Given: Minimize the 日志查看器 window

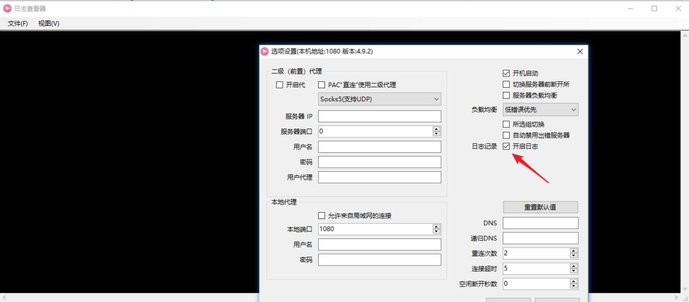Looking at the screenshot, I should 630,9.
